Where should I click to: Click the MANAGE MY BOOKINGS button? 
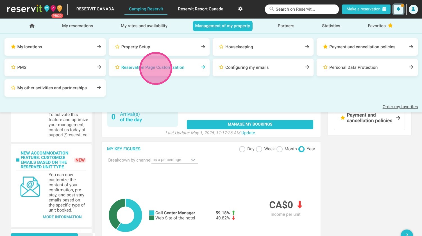pos(250,124)
